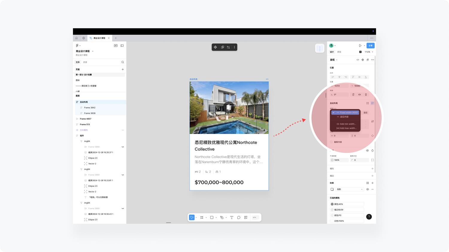449x252 pixels.
Task: Toggle sidebar panel layout icon
Action: (x=122, y=46)
